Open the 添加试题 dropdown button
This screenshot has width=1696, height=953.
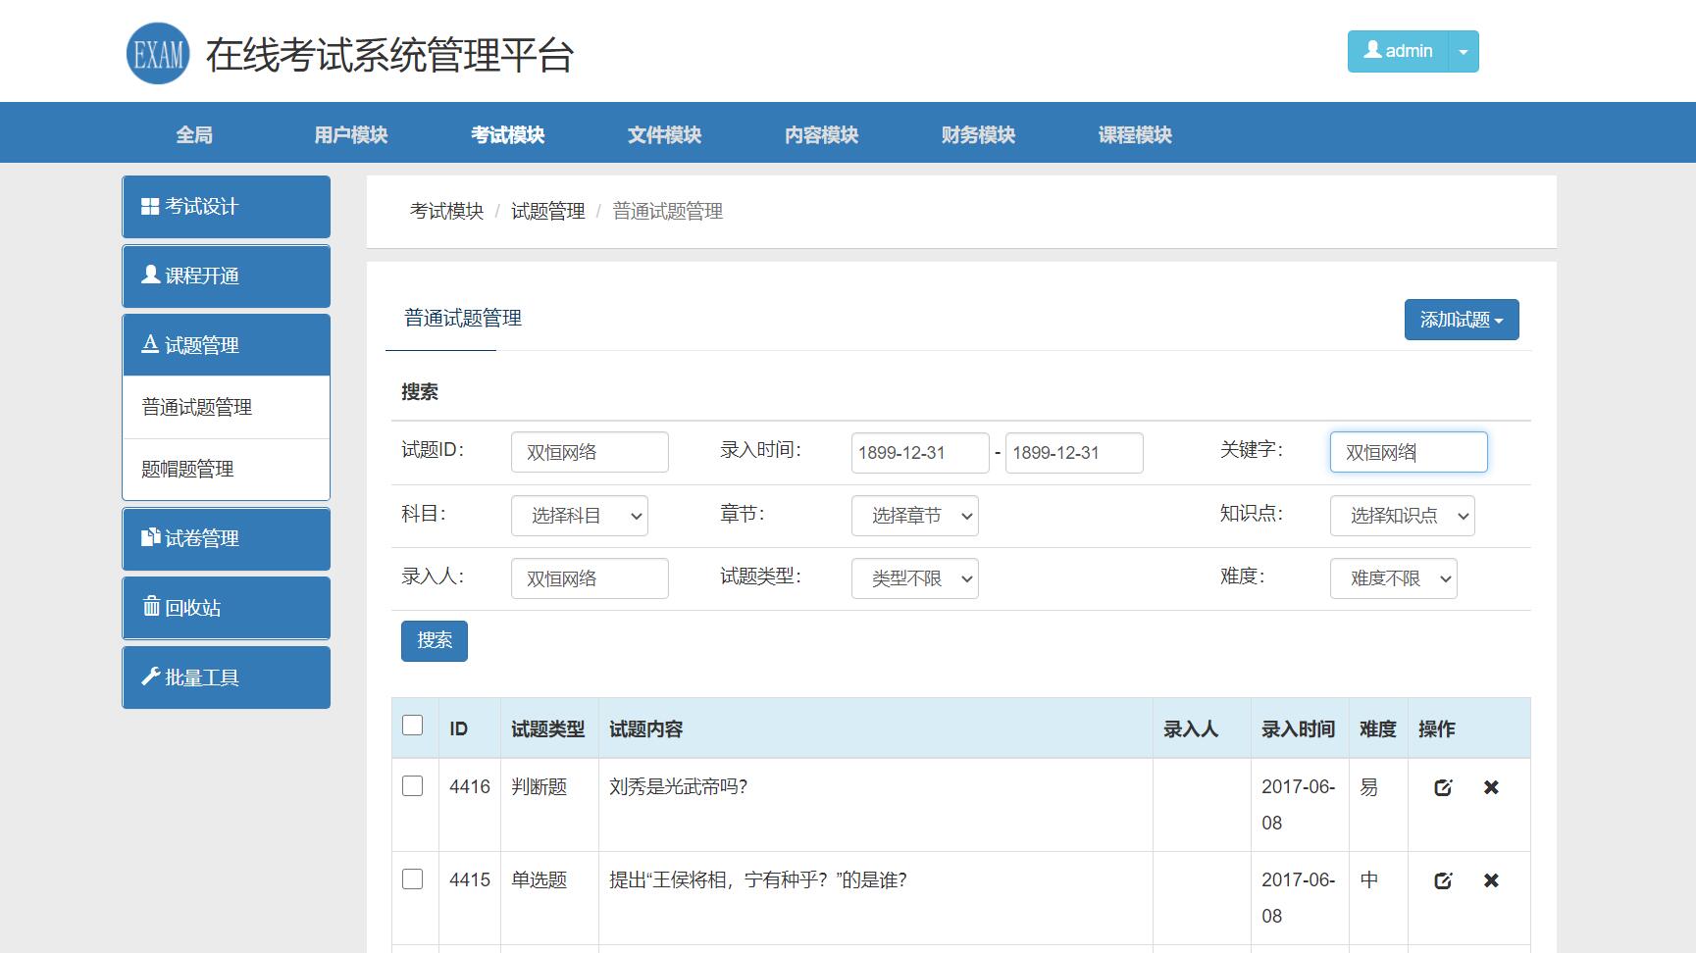click(1461, 320)
